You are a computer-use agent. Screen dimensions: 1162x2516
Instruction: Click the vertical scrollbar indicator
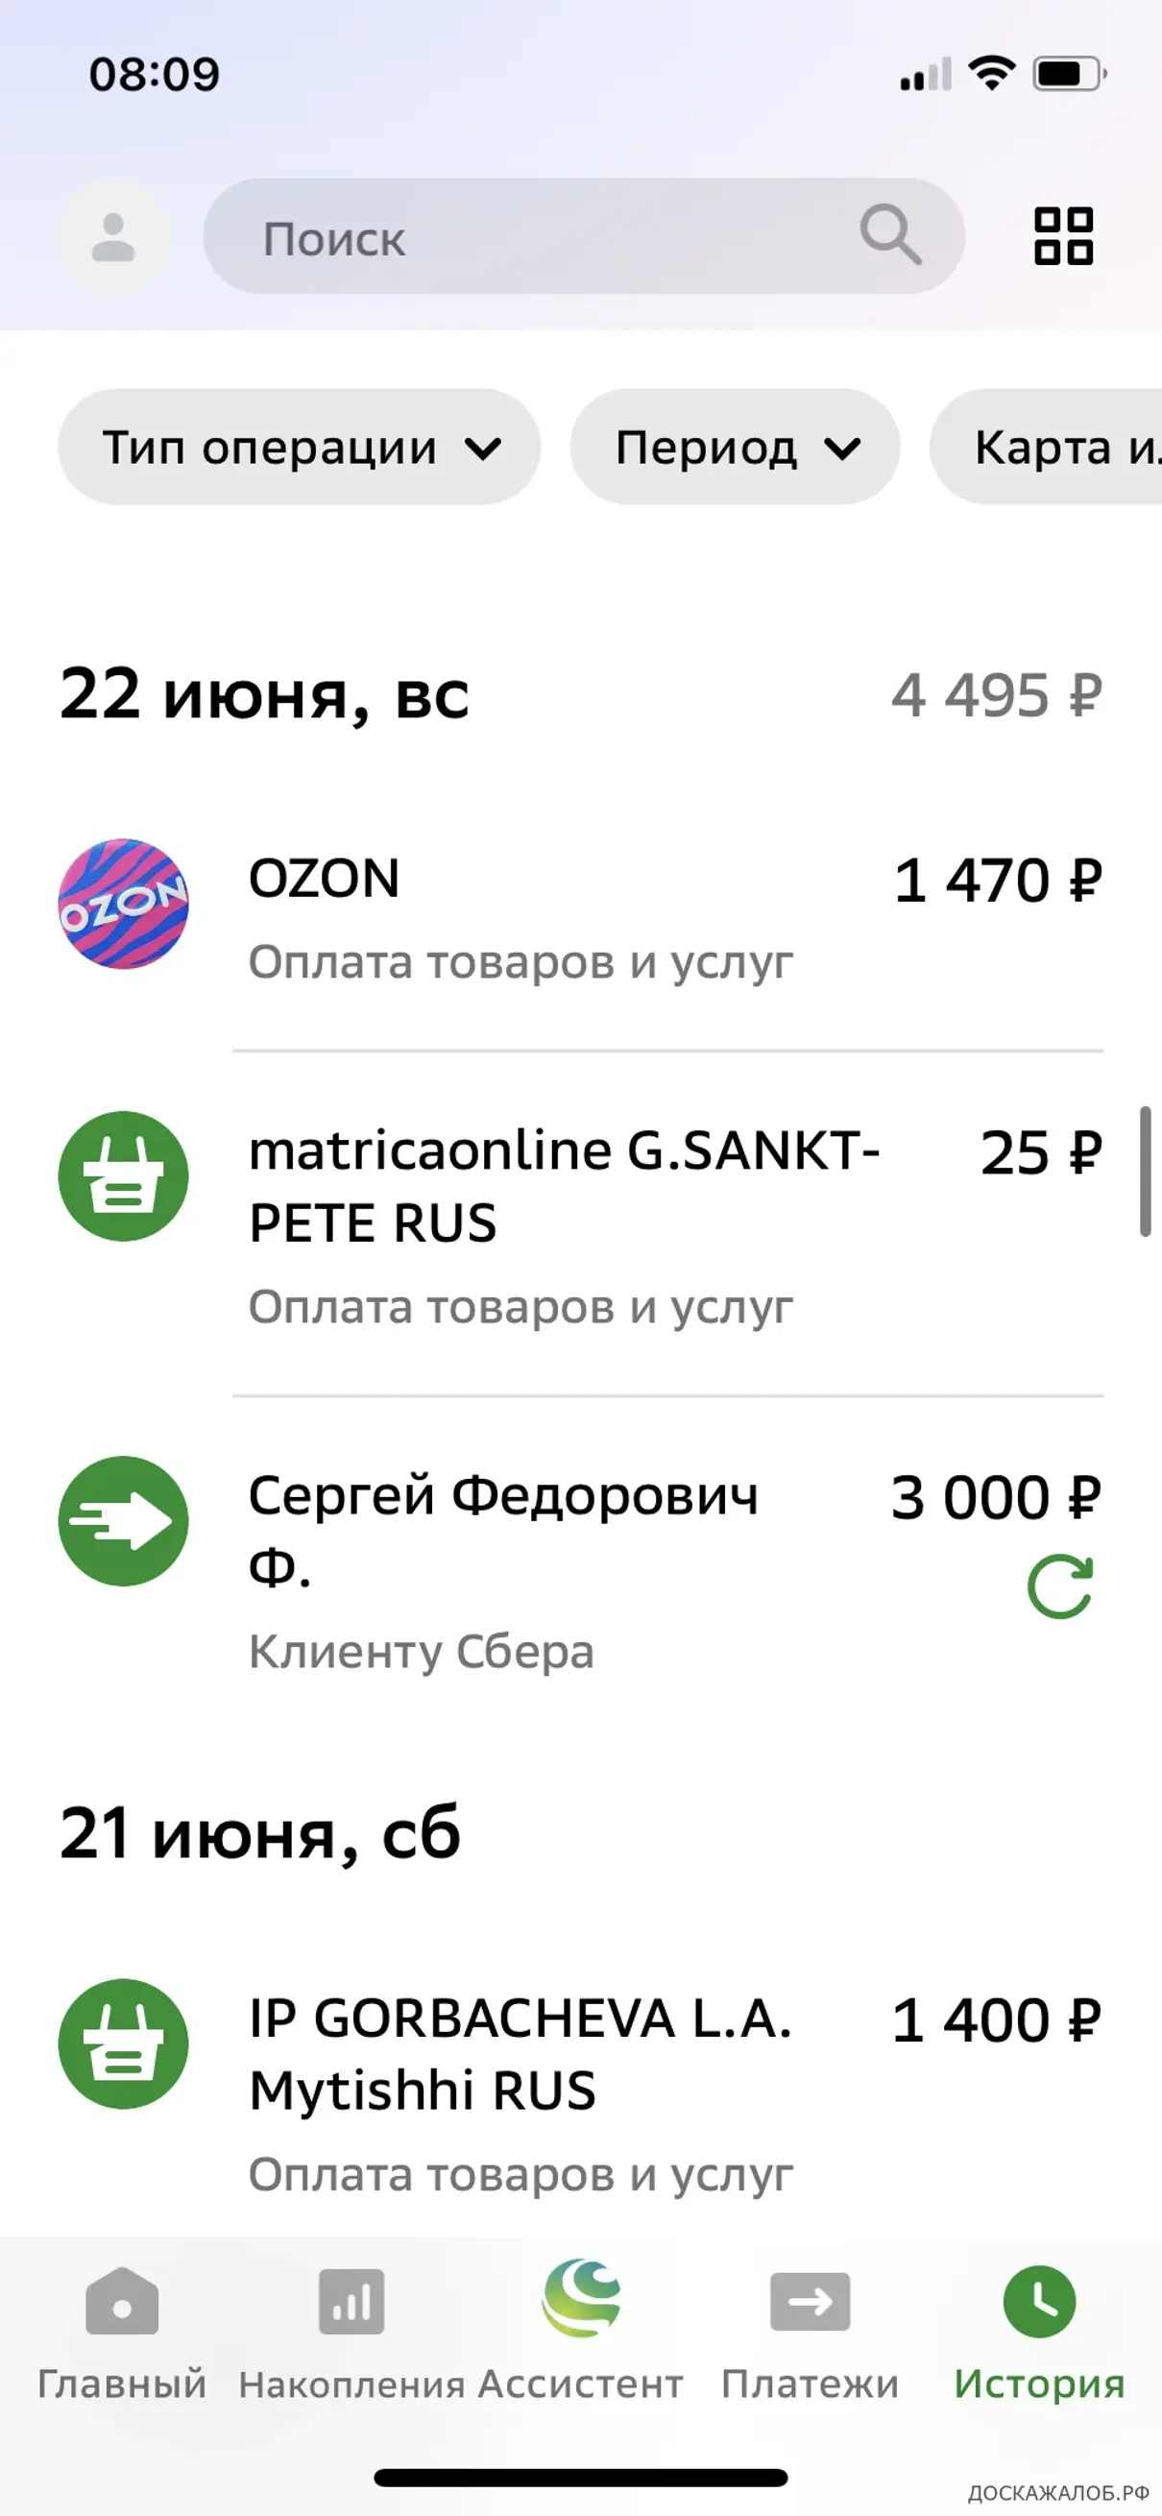click(1146, 1171)
